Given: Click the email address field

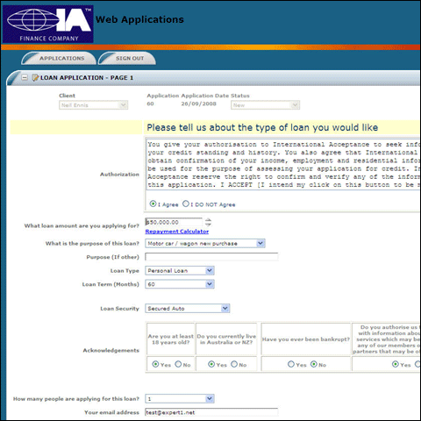Looking at the screenshot, I should (211, 412).
